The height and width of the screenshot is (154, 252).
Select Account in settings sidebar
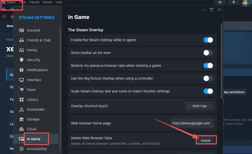point(33,30)
